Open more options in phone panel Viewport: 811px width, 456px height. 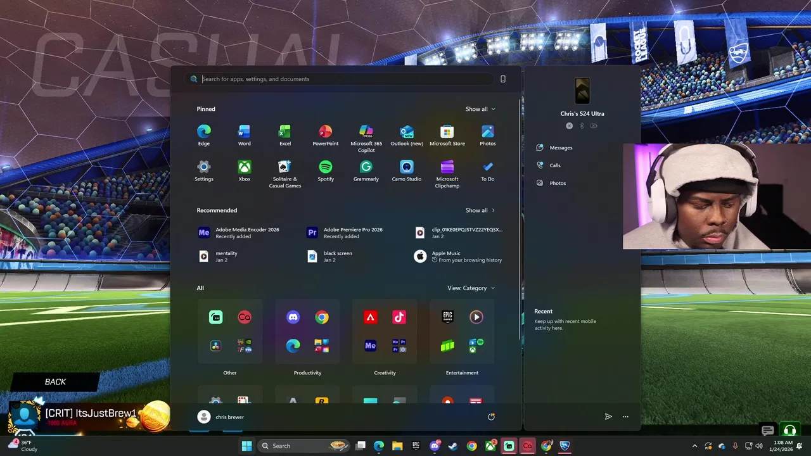625,417
